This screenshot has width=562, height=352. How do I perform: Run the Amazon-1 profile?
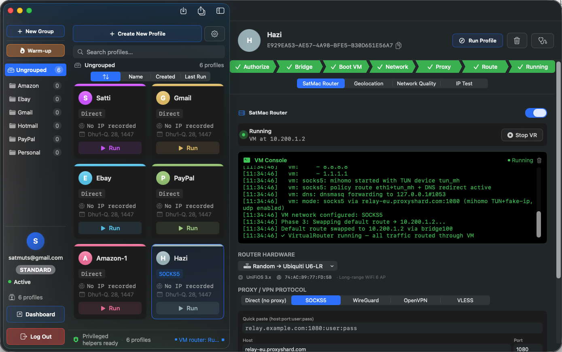pos(110,308)
